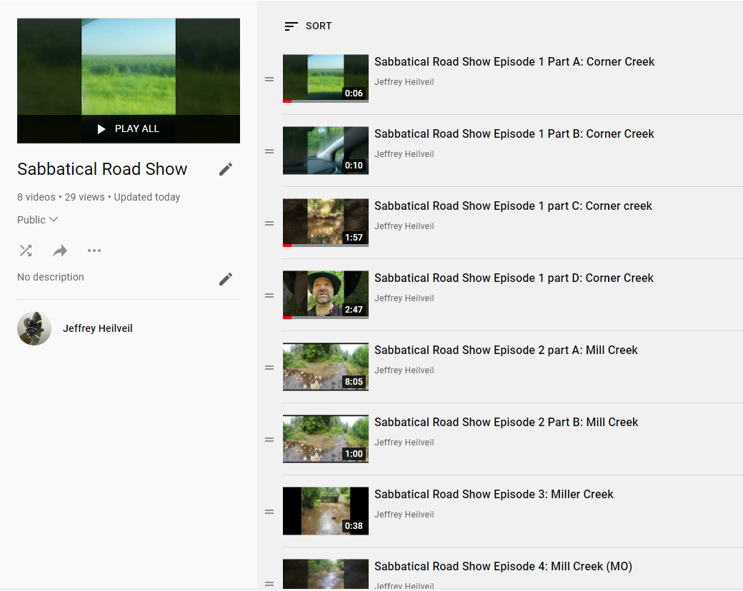Viewport: 743px width, 591px height.
Task: Grab the drag handle for Episode 1 part D
Action: tap(269, 295)
